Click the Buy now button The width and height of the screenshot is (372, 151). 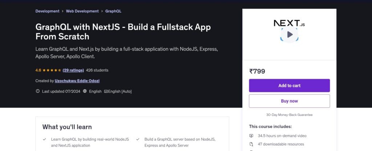click(289, 101)
